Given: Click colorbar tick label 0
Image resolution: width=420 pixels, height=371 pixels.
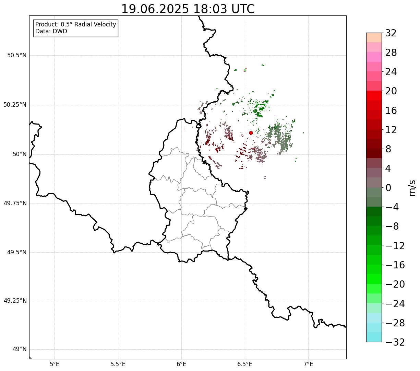Looking at the screenshot, I should click(x=388, y=188).
